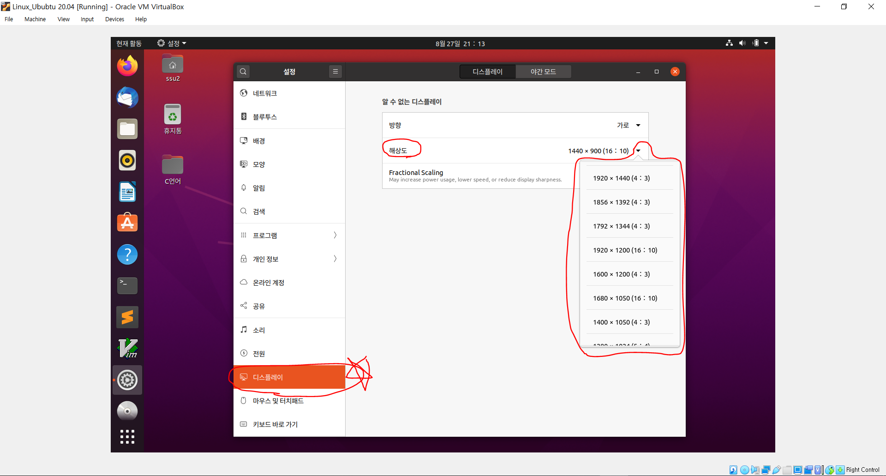
Task: Click the search icon in Settings header
Action: (243, 72)
